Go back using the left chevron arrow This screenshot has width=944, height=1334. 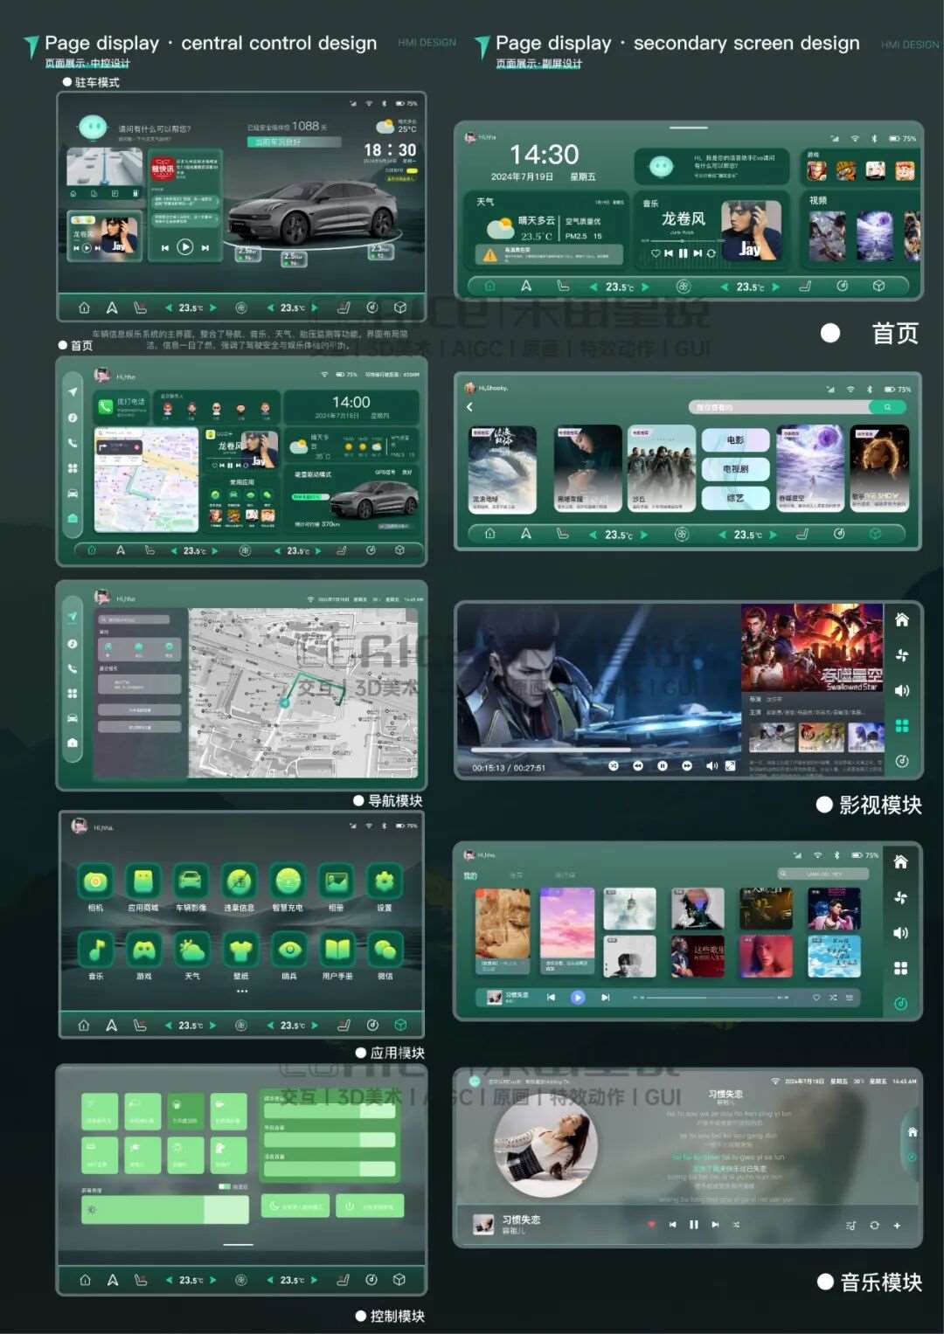pos(469,407)
